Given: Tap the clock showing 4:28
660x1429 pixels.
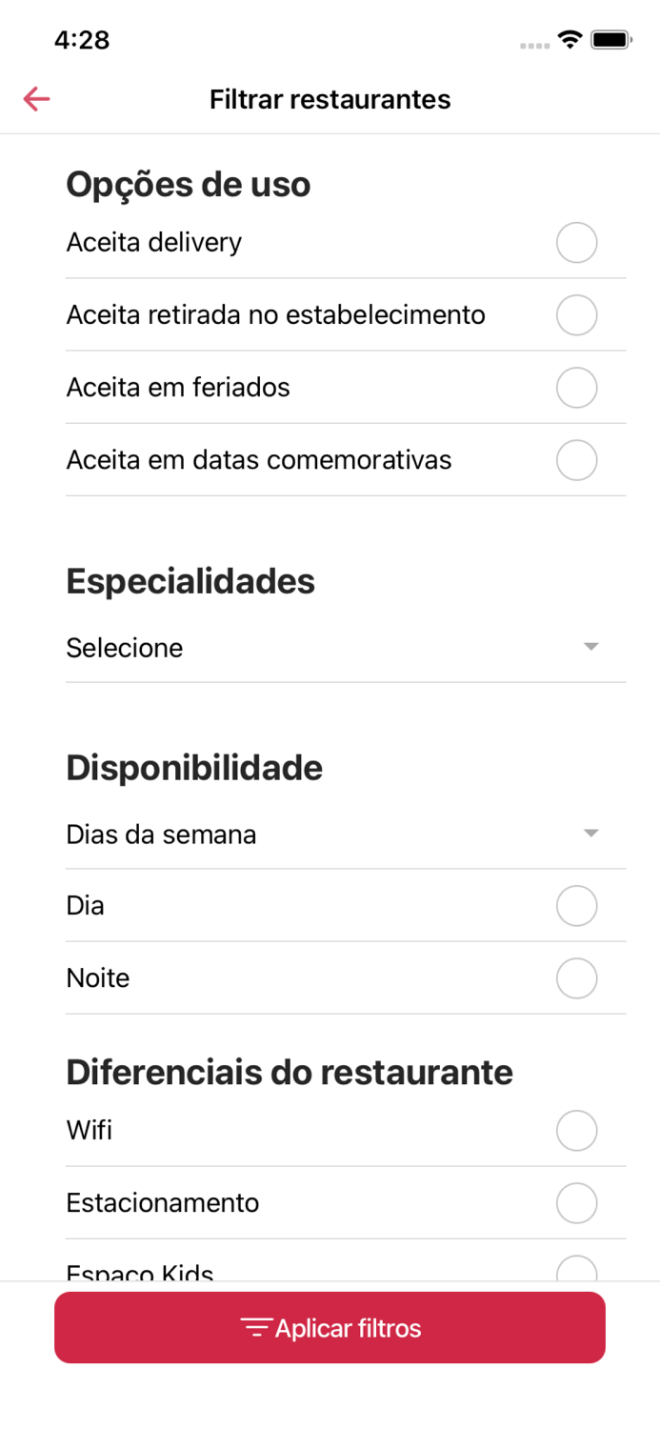Looking at the screenshot, I should pos(84,40).
